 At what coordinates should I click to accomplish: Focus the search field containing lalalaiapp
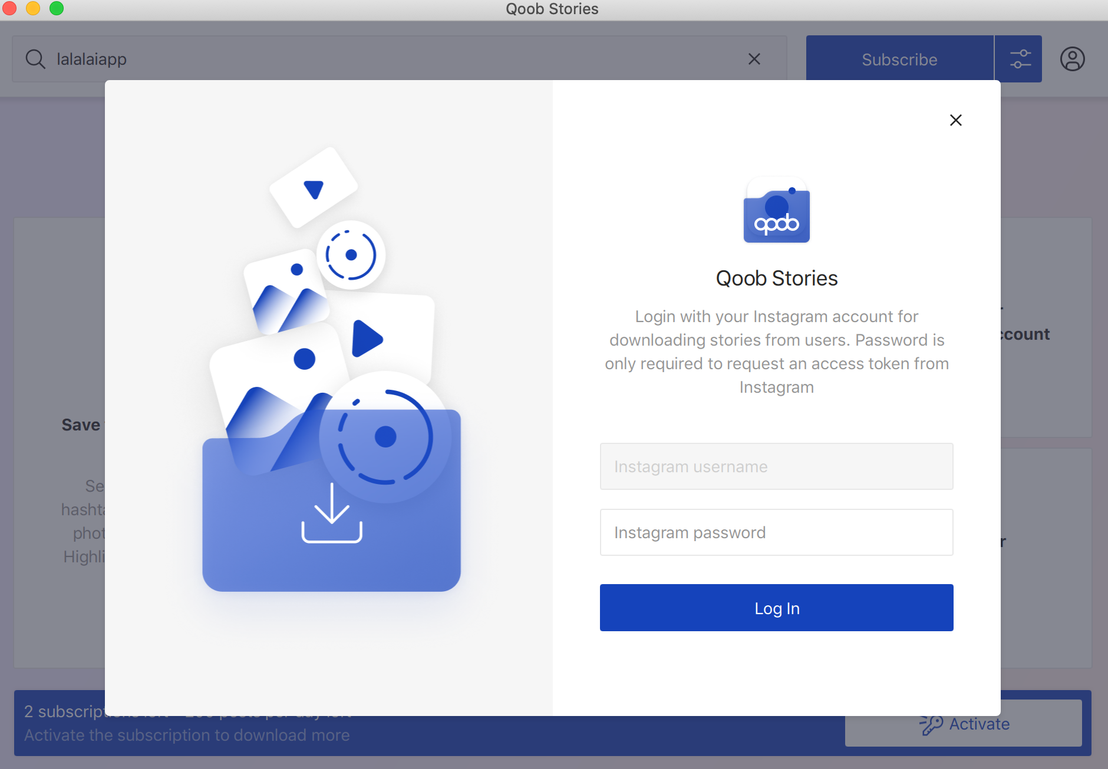pyautogui.click(x=400, y=59)
